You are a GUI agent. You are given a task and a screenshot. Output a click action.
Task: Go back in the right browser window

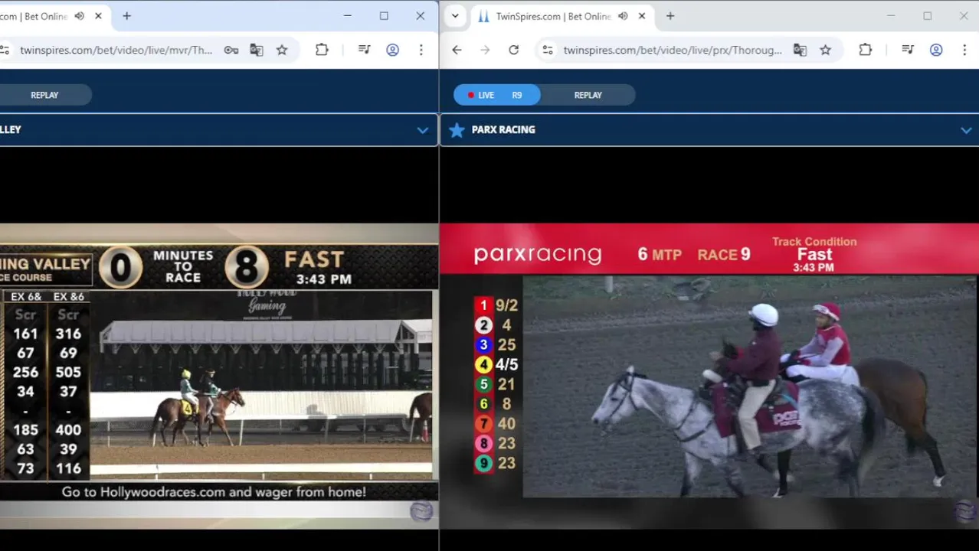click(x=457, y=50)
